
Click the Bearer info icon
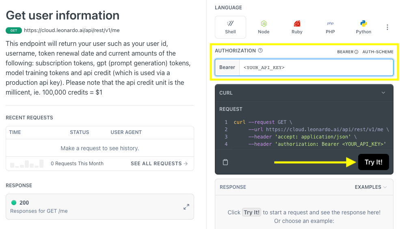point(357,52)
